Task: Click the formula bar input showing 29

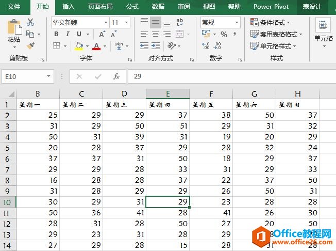Action: [232, 76]
